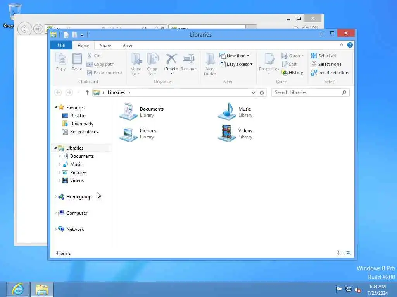Image resolution: width=397 pixels, height=297 pixels.
Task: Click the History button in Open group
Action: [292, 73]
